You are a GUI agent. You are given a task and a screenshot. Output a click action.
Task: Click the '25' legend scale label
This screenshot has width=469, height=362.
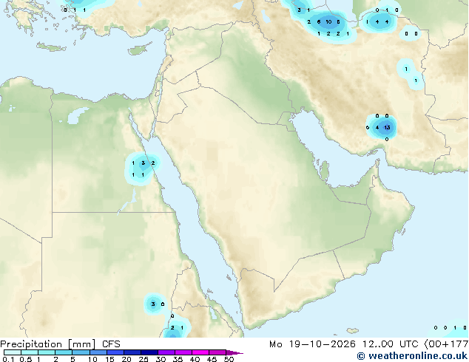(x=144, y=359)
